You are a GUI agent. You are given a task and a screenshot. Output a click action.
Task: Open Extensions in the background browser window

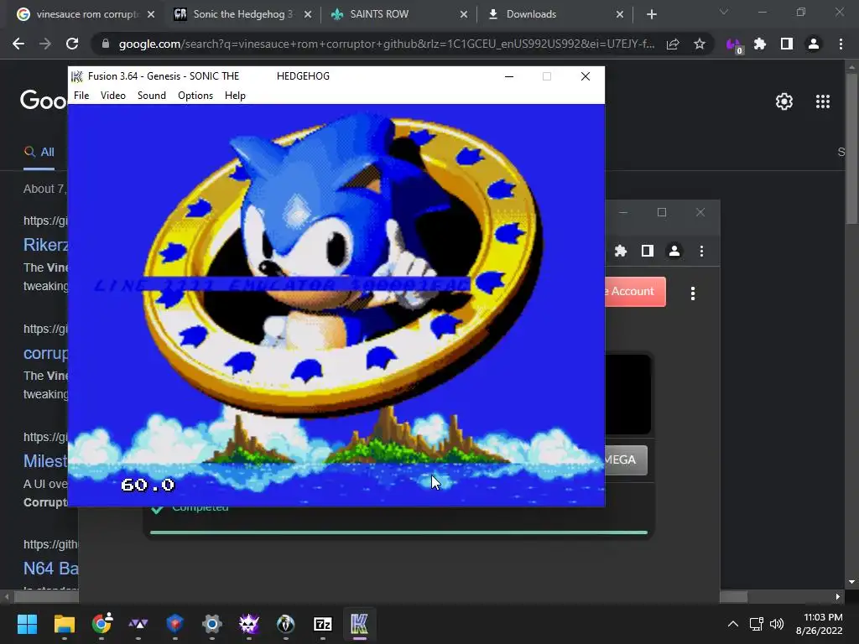[x=620, y=251]
